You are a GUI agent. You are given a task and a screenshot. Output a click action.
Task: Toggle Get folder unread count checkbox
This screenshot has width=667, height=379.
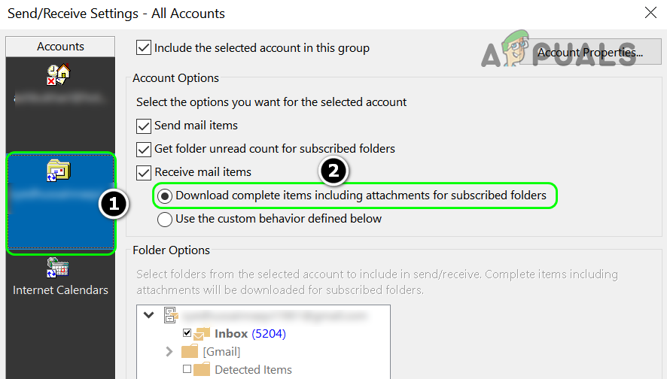point(144,149)
